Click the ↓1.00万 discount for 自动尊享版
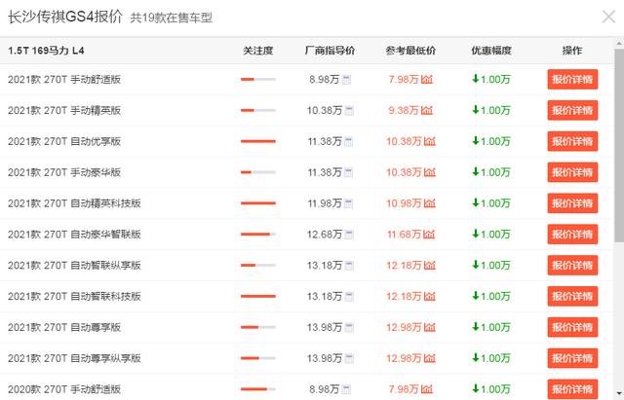Image resolution: width=624 pixels, height=400 pixels. click(491, 327)
